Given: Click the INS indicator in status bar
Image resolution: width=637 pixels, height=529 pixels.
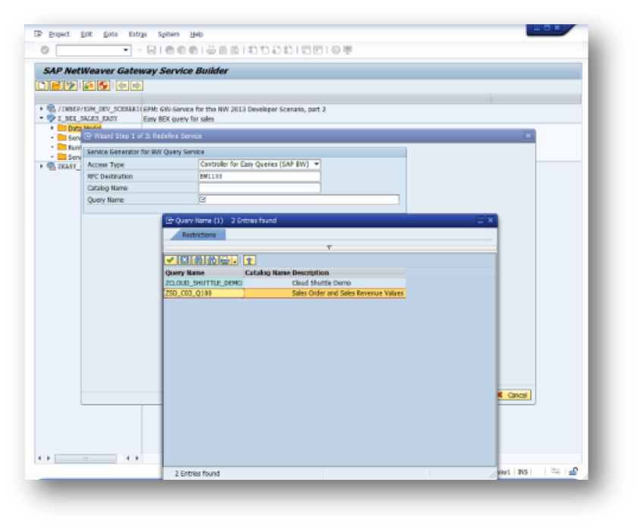Looking at the screenshot, I should [x=522, y=471].
